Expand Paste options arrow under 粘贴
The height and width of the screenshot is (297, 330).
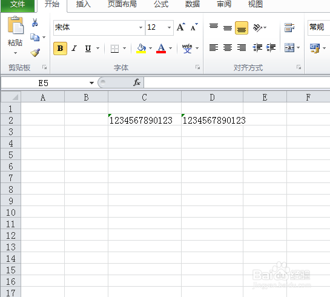(x=15, y=53)
